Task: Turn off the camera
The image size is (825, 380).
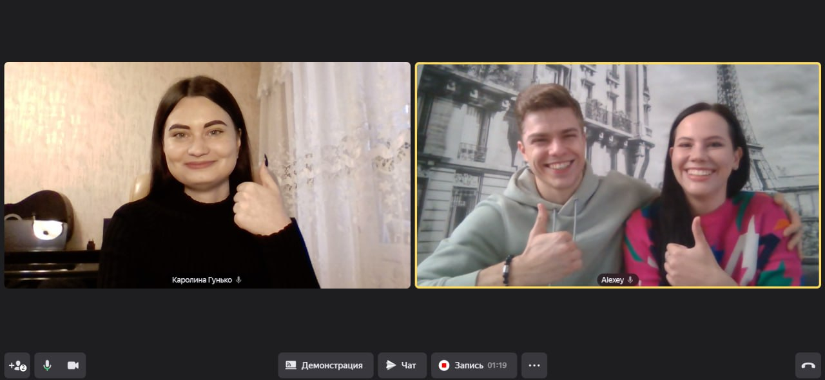Action: 73,365
